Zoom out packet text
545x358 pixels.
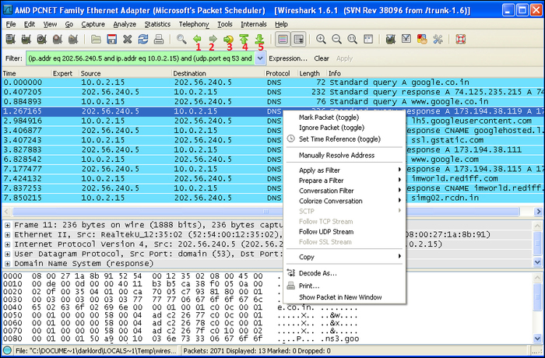[x=336, y=39]
